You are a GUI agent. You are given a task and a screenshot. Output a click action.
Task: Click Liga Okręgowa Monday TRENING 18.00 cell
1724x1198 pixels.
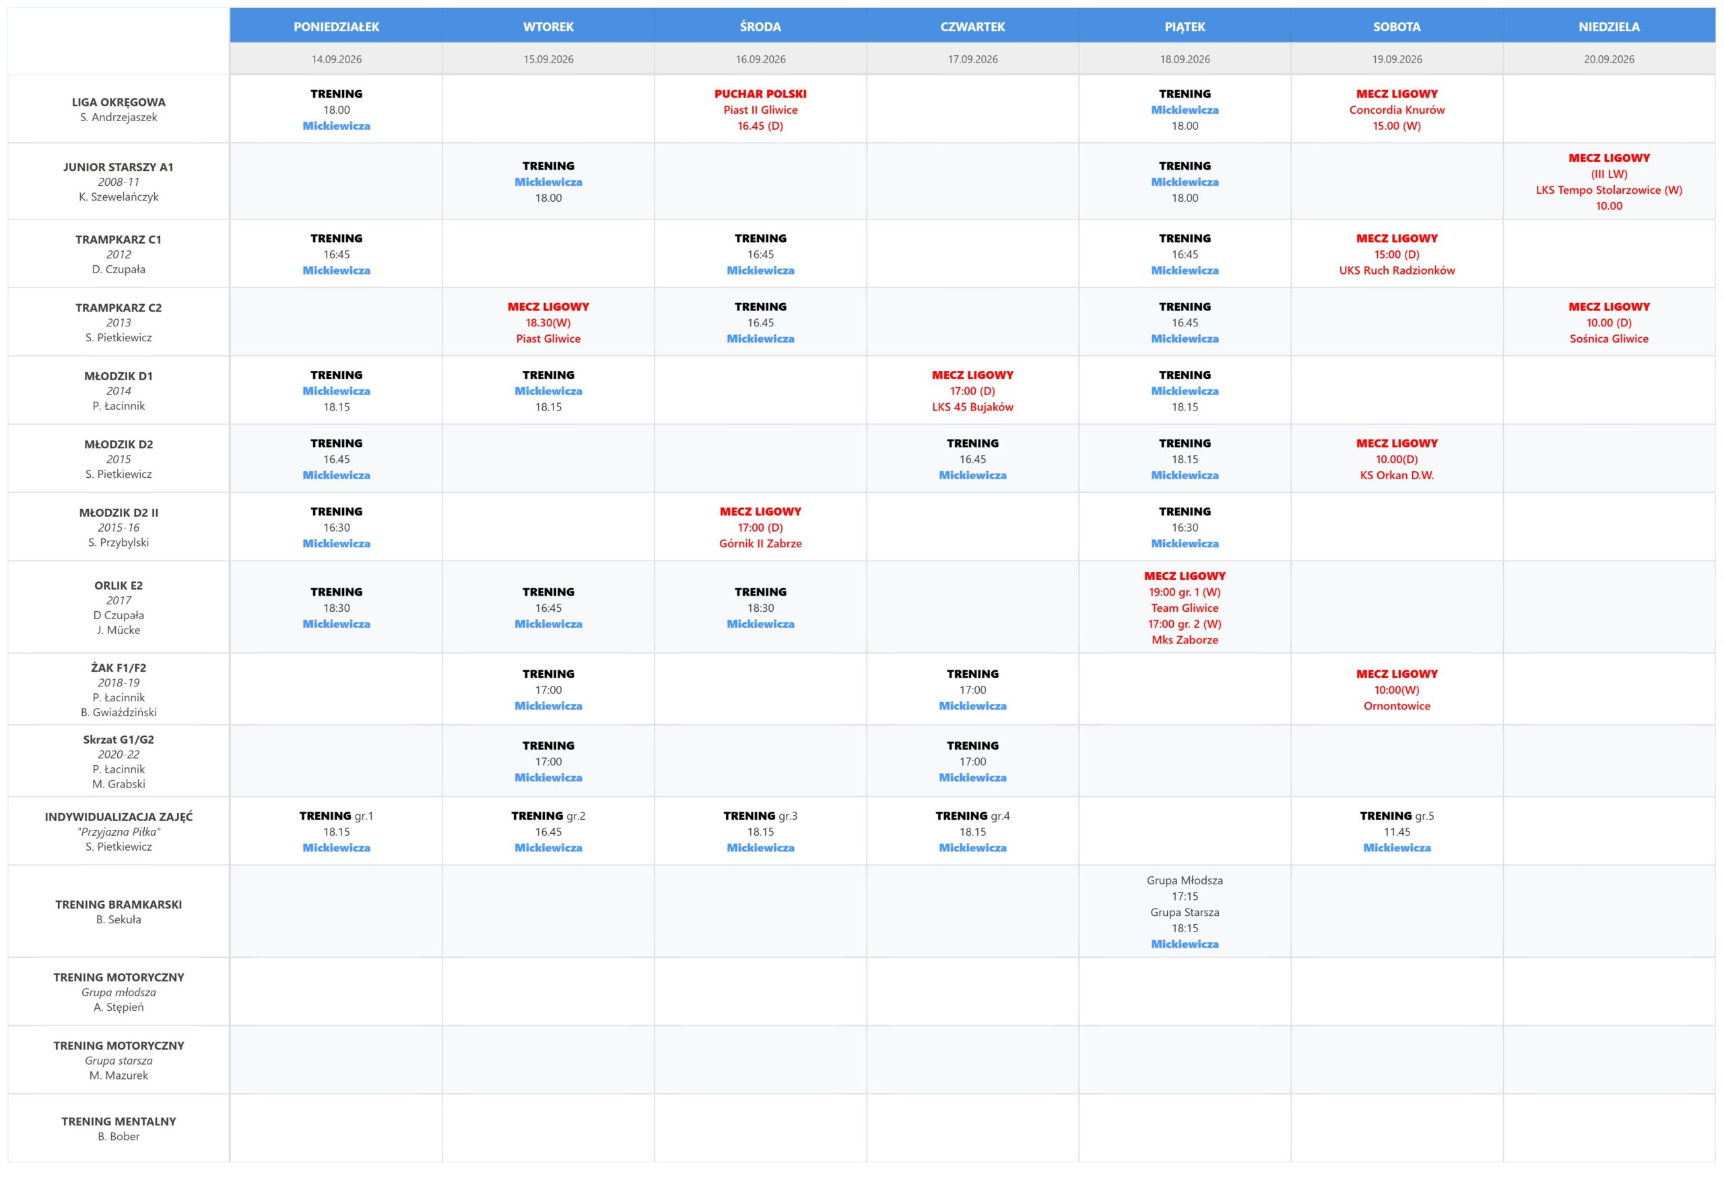[335, 110]
